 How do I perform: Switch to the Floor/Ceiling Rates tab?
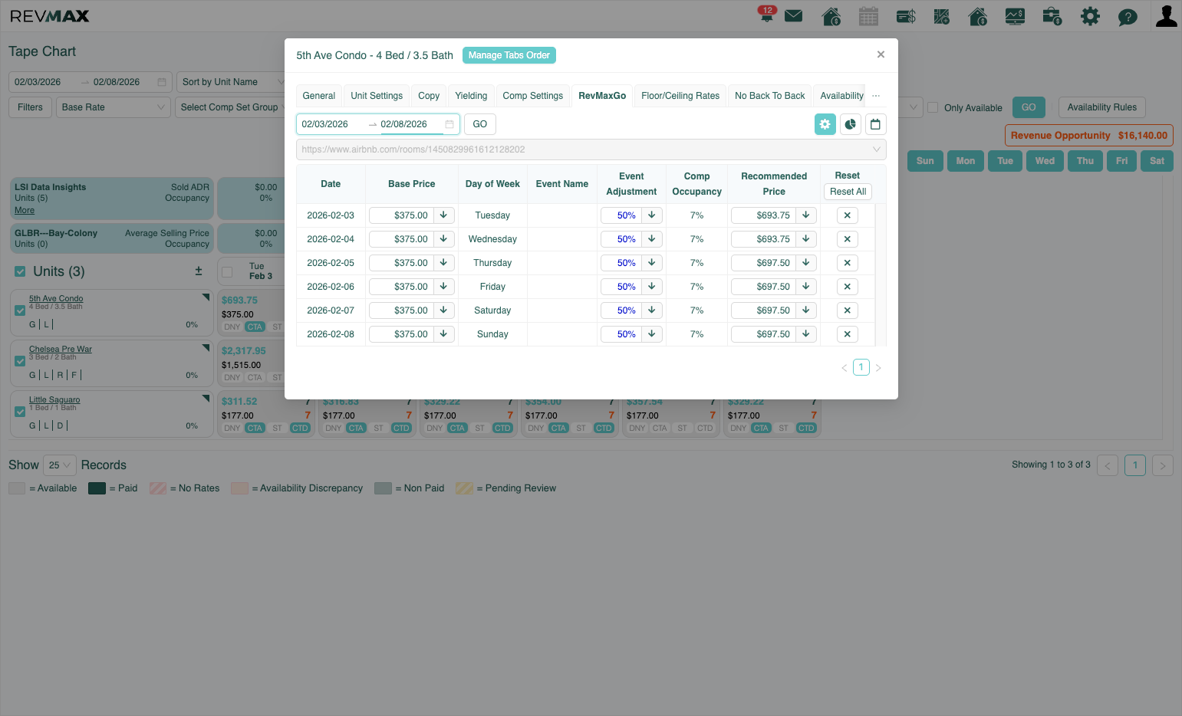[680, 96]
